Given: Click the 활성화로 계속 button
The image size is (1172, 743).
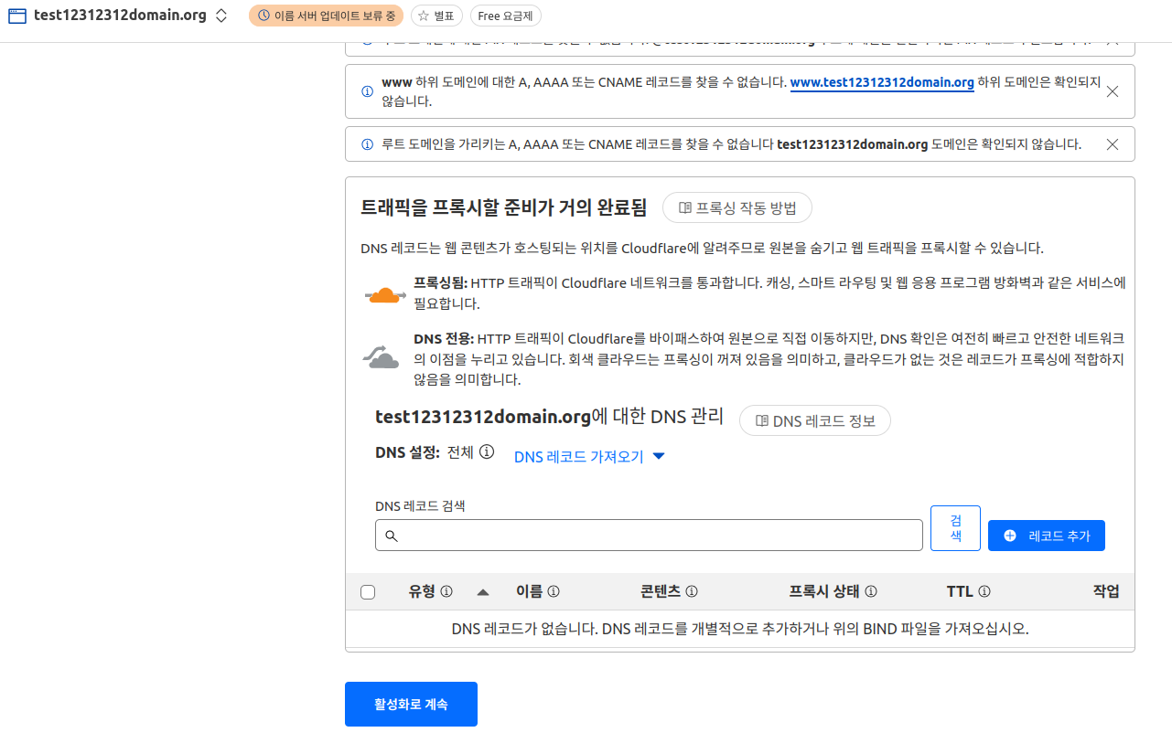Looking at the screenshot, I should [411, 704].
